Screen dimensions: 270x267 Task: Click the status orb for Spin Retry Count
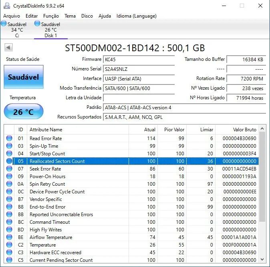(9, 184)
